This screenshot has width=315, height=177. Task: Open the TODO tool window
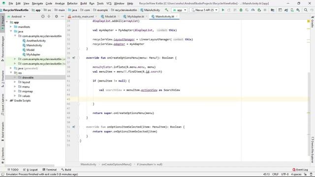point(13,170)
